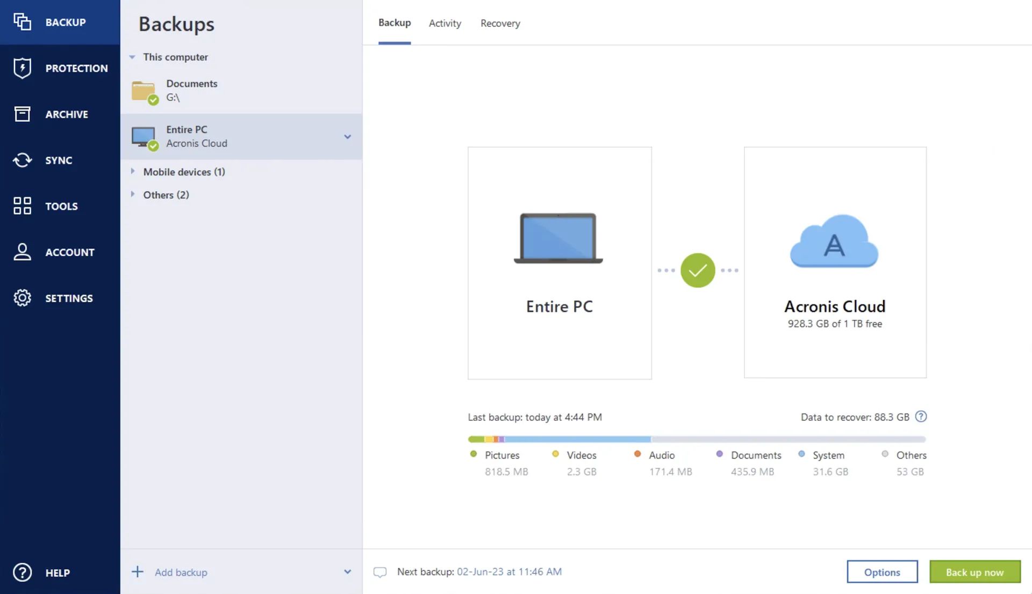This screenshot has height=594, width=1032.
Task: Switch to the Recovery tab
Action: click(500, 22)
